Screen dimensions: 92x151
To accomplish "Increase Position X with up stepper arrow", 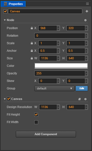I will [x=58, y=27].
